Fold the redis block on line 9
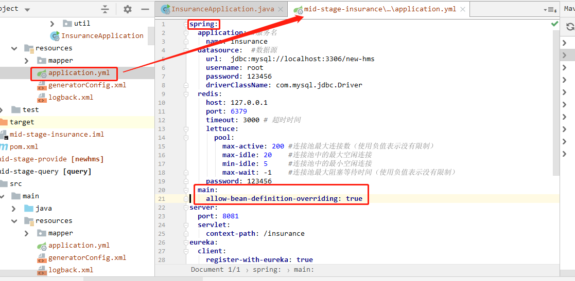 tap(186, 94)
